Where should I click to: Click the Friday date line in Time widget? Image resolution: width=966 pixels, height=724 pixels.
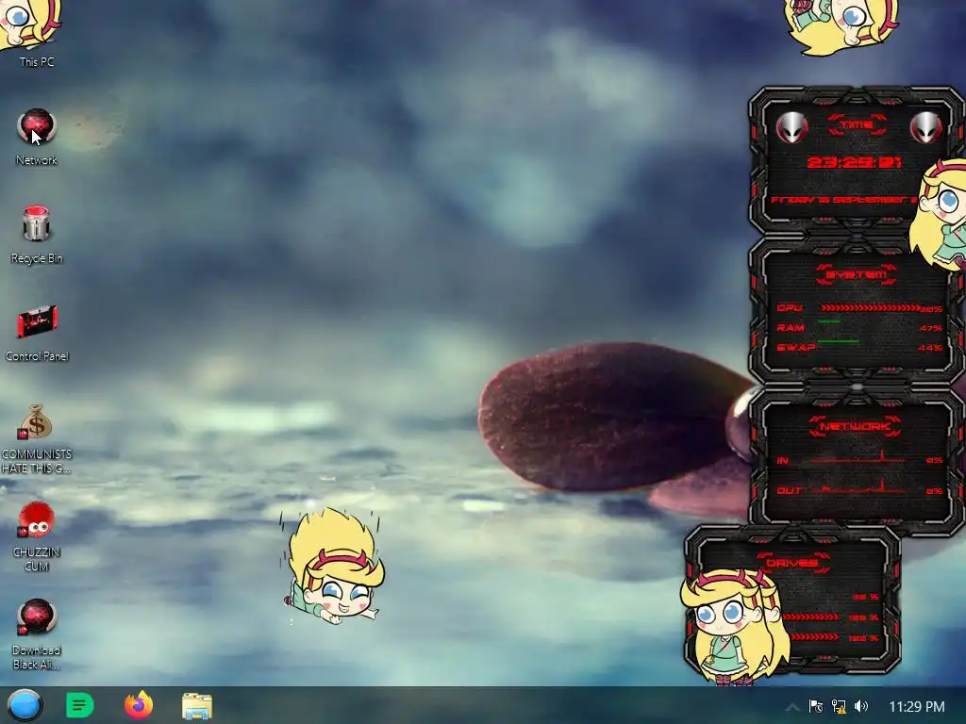tap(844, 200)
